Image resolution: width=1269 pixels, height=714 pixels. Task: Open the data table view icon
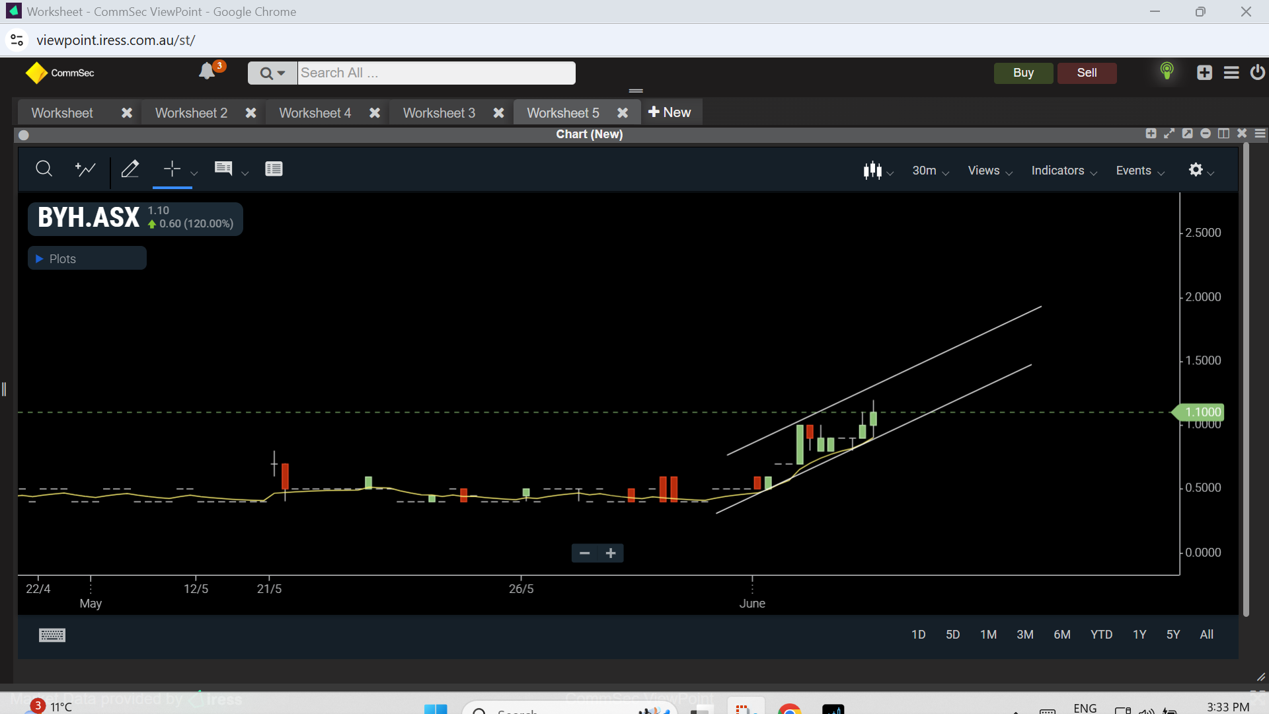274,169
